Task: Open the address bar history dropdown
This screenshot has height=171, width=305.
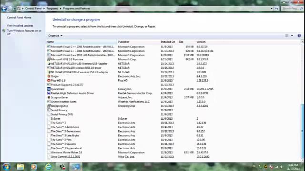Action: pyautogui.click(x=272, y=9)
